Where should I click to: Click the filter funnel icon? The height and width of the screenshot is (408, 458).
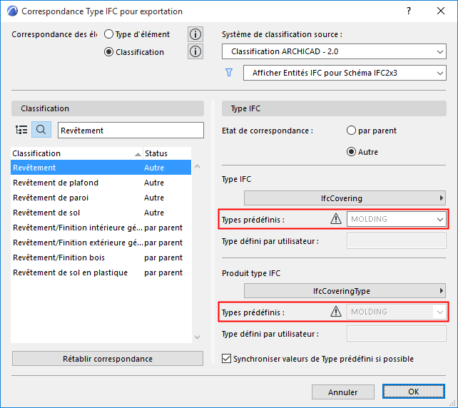pos(229,73)
